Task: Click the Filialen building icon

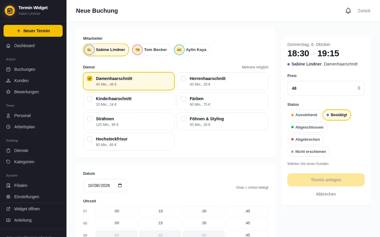Action: point(8,185)
